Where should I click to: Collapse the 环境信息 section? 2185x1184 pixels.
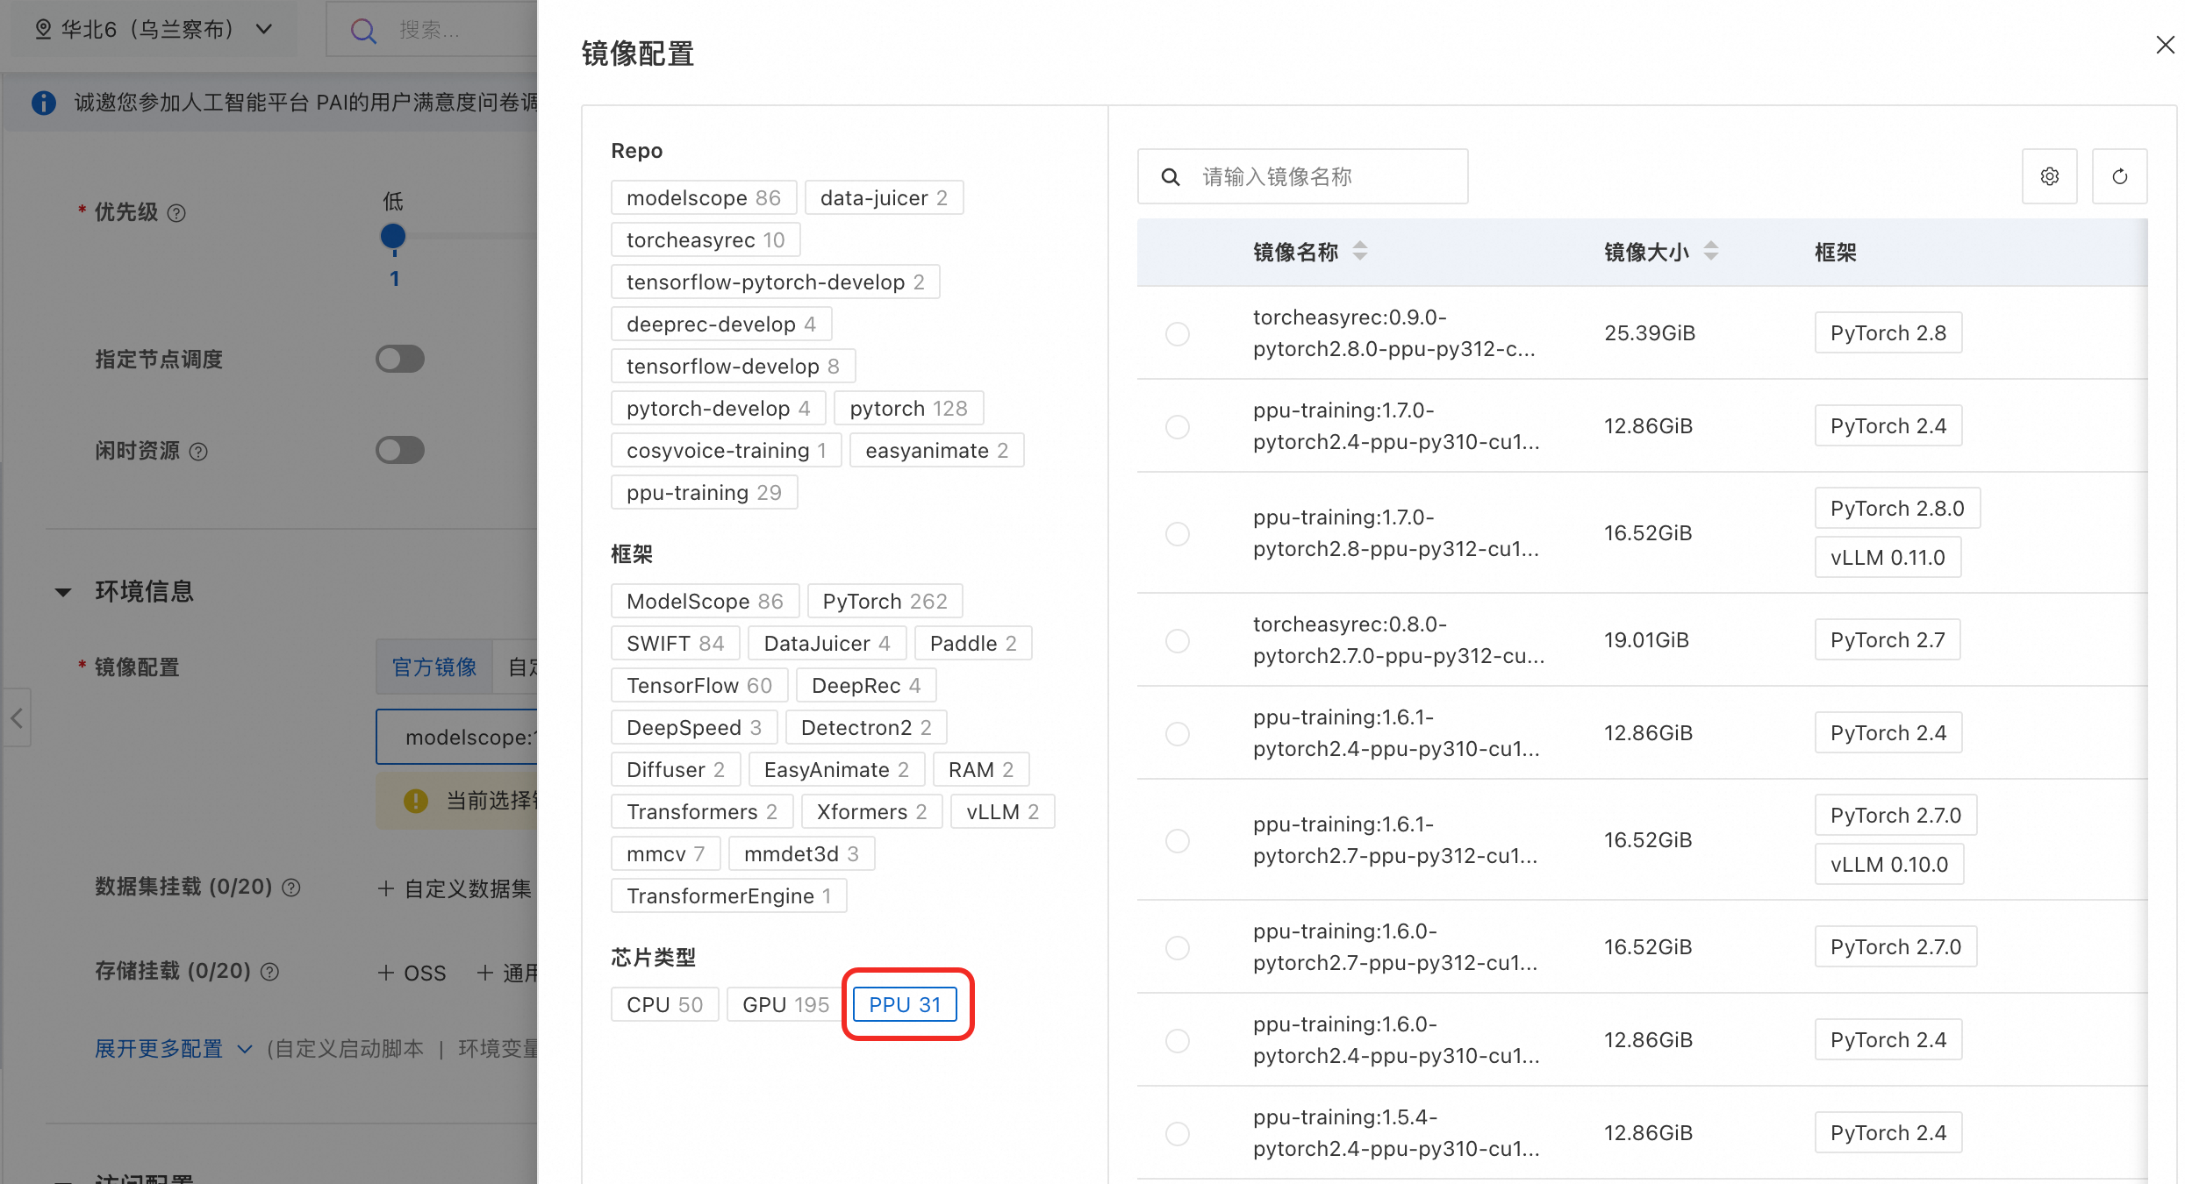pyautogui.click(x=63, y=592)
